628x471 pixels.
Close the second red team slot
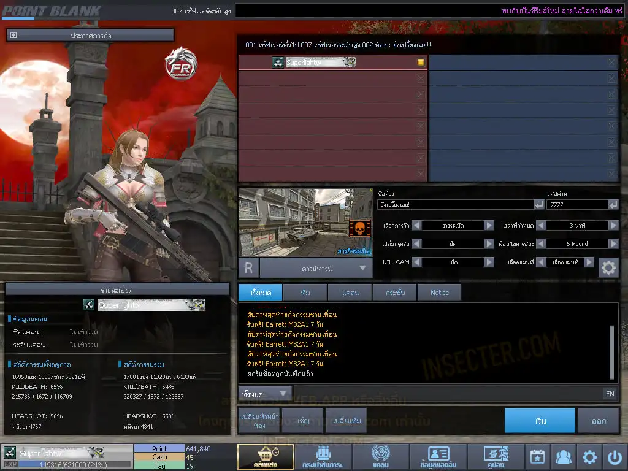(x=420, y=78)
